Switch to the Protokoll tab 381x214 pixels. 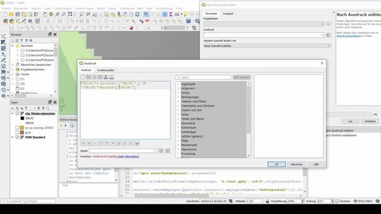pos(228,14)
